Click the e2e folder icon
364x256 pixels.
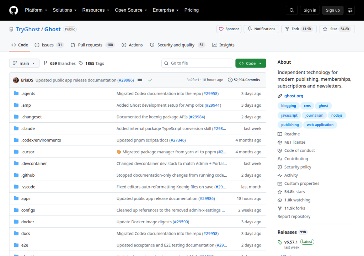pos(16,245)
